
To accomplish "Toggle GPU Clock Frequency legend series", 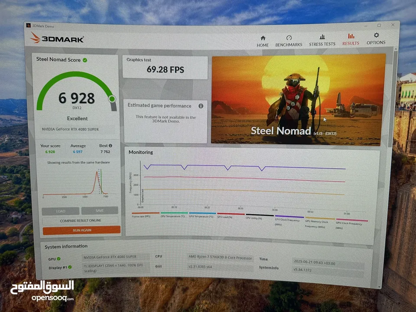I will tap(351, 224).
